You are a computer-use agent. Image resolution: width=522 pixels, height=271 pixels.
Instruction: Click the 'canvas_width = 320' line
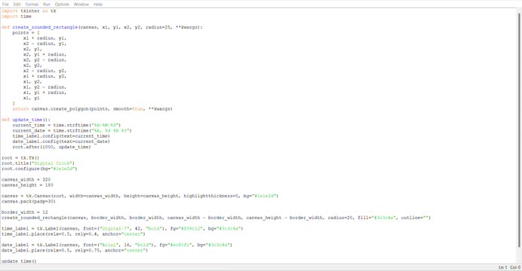(x=26, y=179)
